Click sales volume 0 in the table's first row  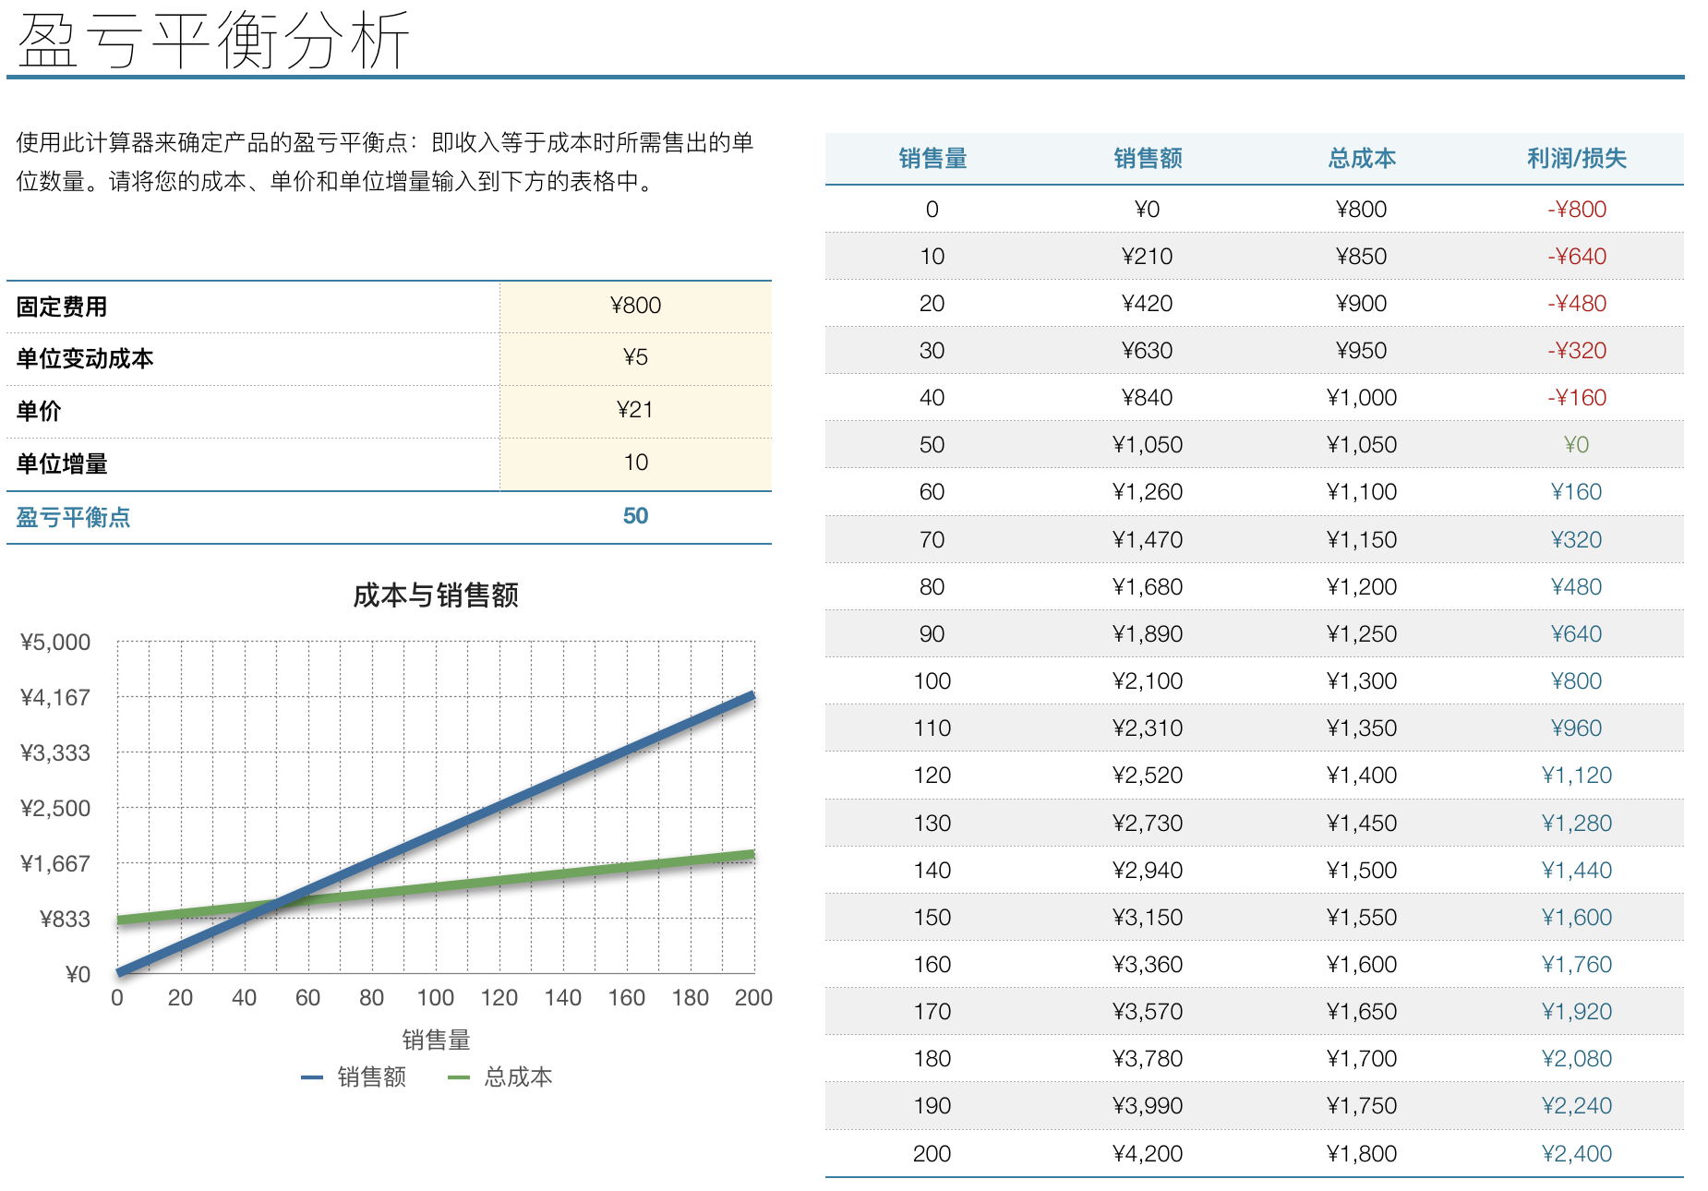pos(932,210)
